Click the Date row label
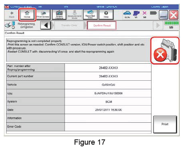Image resolution: width=184 pixels, height=150 pixels. pos(10,110)
